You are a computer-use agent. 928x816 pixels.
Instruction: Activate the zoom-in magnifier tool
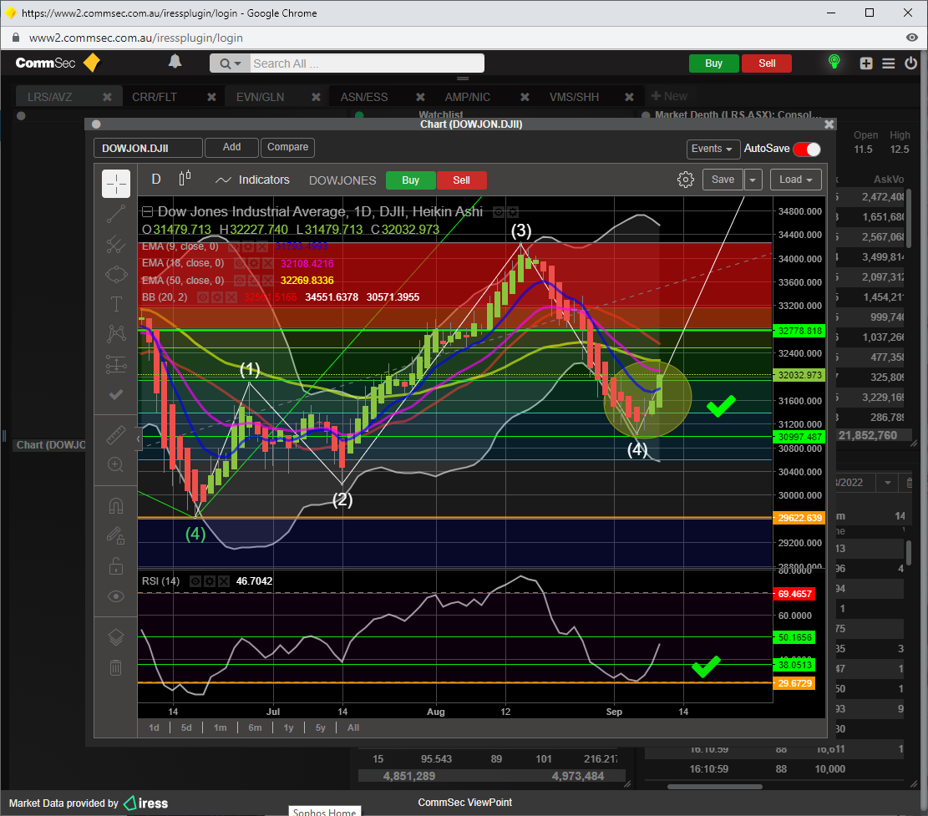click(116, 464)
